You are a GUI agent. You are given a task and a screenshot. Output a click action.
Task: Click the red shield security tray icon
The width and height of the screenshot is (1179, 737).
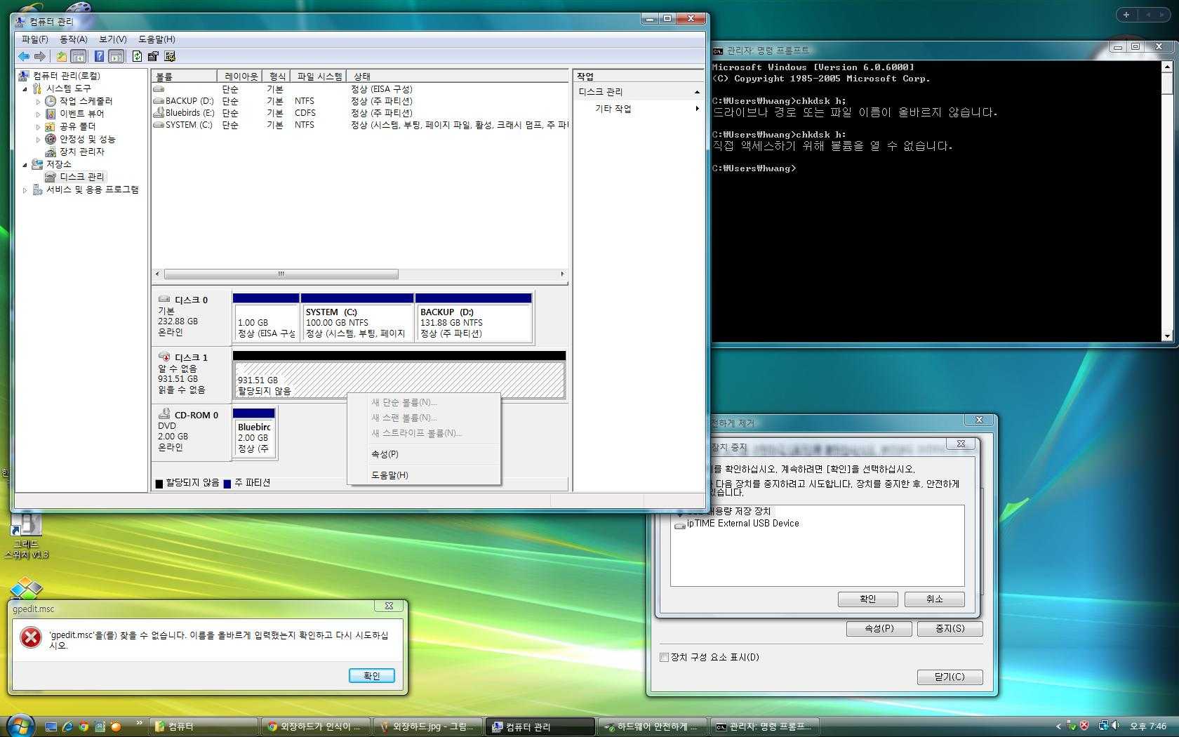1084,726
